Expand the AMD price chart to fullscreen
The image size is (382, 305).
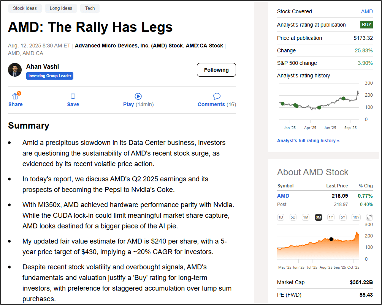[x=369, y=217]
